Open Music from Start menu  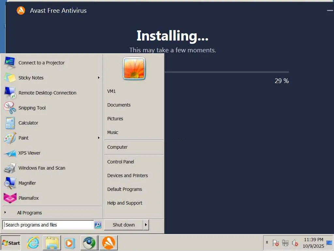[x=113, y=132]
